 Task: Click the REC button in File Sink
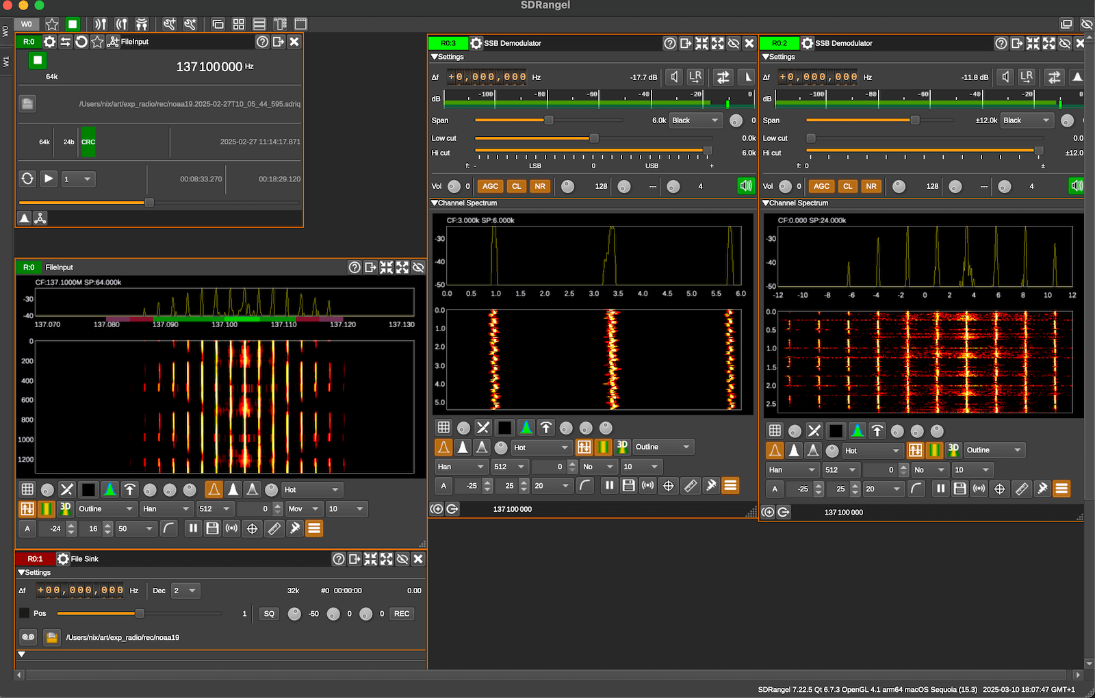point(402,614)
